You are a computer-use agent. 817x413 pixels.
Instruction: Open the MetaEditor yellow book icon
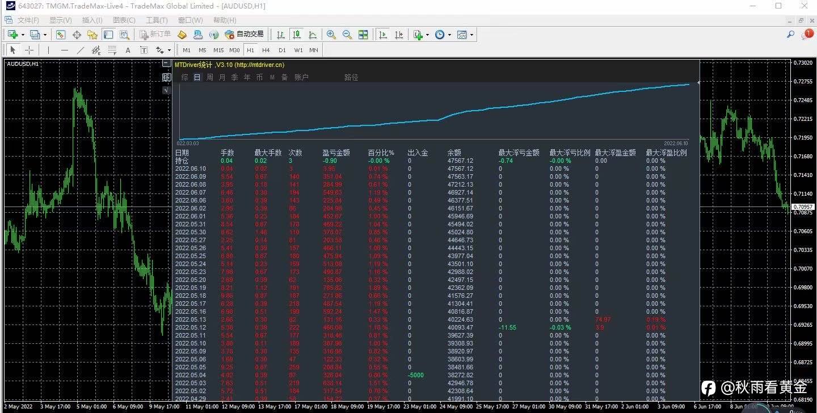tap(182, 35)
